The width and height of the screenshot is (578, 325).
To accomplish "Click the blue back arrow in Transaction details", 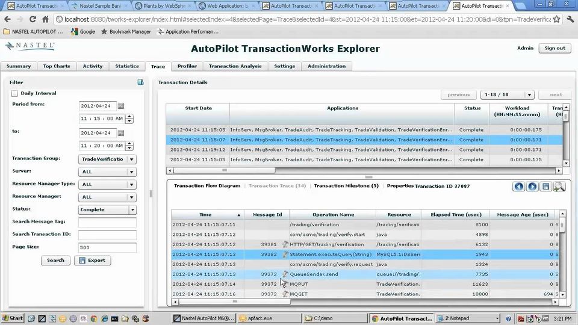I will (x=518, y=187).
